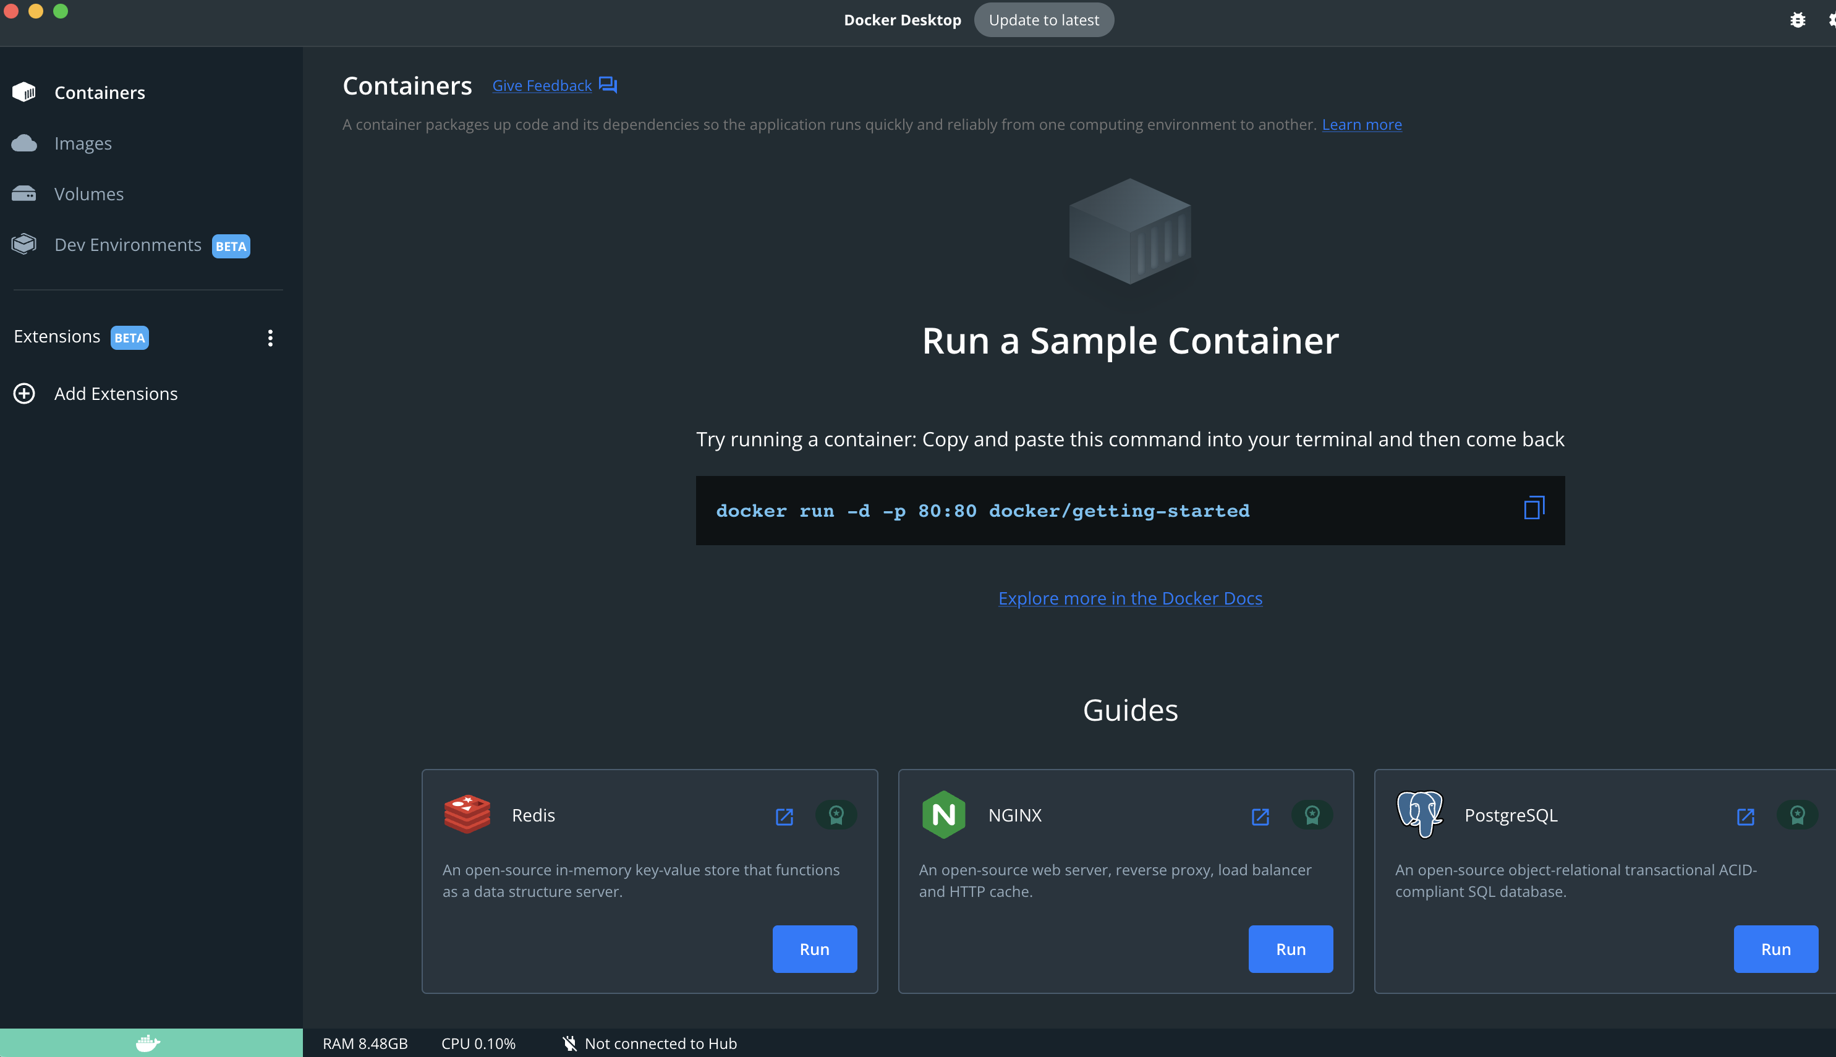The image size is (1836, 1057).
Task: Click the docker run command text
Action: click(983, 511)
